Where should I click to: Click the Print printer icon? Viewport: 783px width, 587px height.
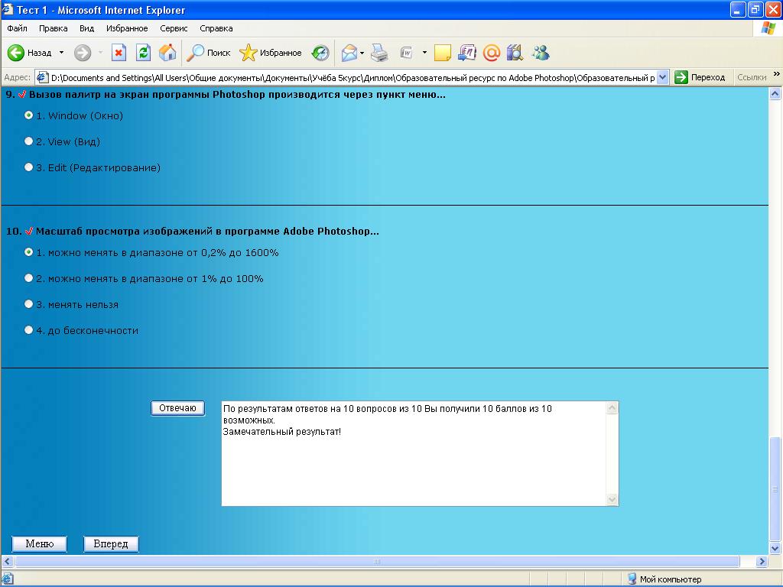click(379, 53)
